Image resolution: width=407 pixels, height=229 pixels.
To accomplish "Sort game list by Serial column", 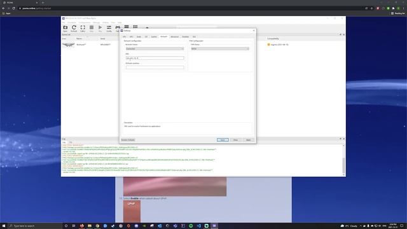I will (x=103, y=39).
